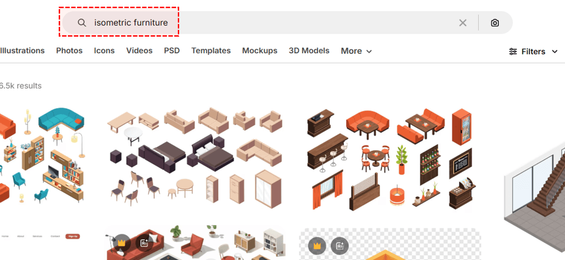Open the 3D Models tab
This screenshot has height=260, width=565.
[309, 51]
